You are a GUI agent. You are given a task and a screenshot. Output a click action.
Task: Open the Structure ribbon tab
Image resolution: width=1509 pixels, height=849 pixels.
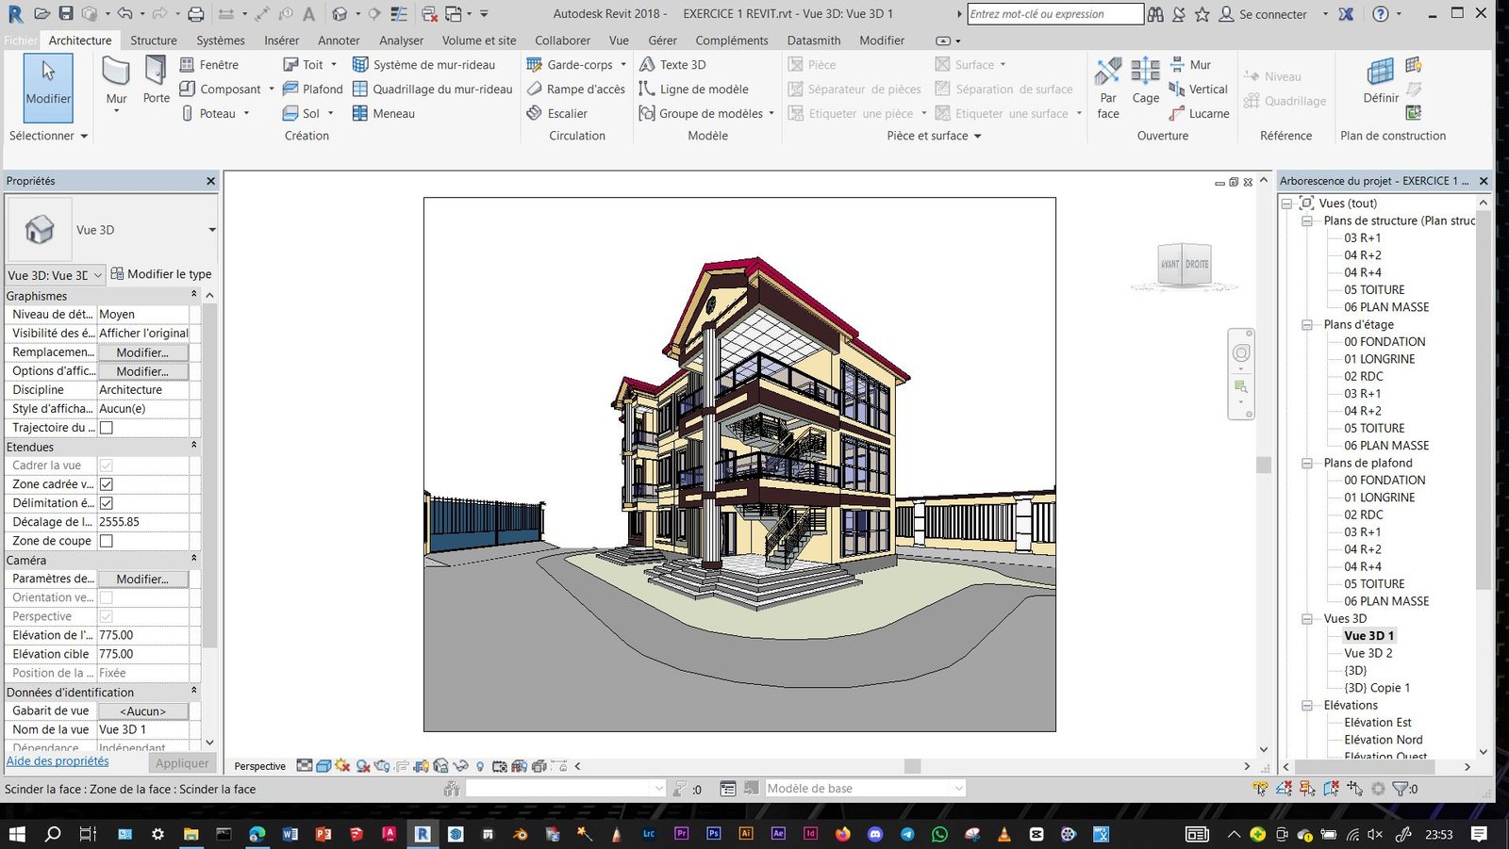pyautogui.click(x=154, y=41)
